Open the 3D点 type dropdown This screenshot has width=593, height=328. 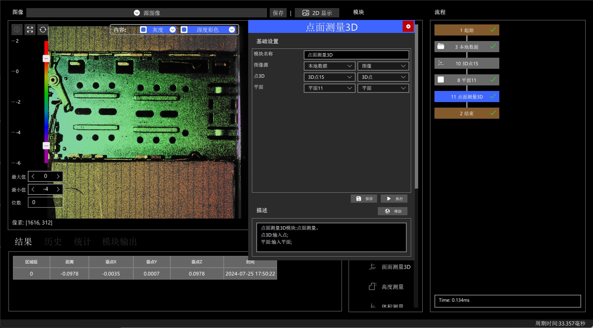coord(383,77)
